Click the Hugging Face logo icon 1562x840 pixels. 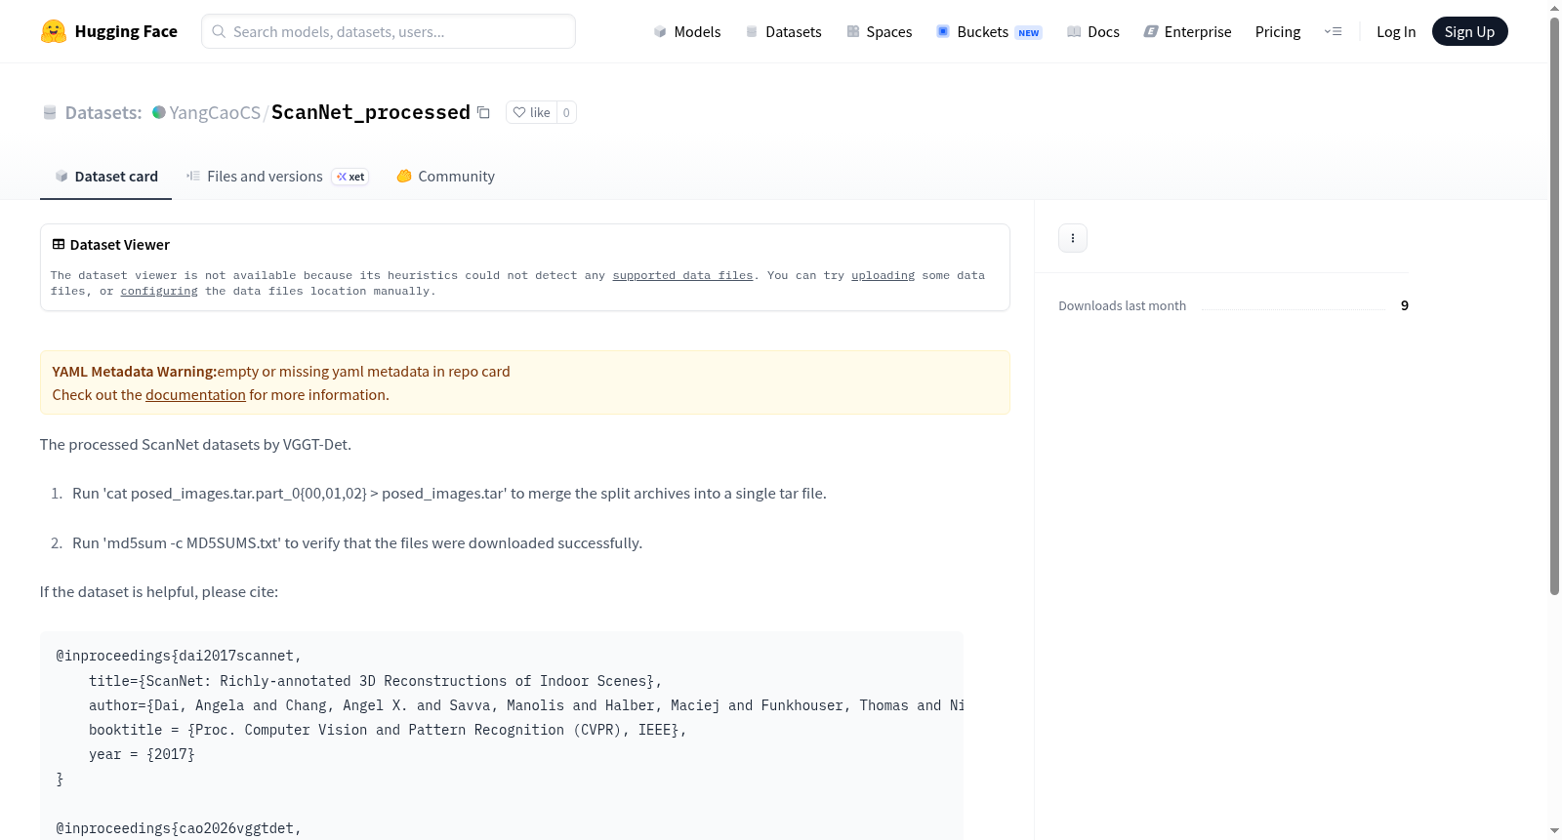point(54,31)
